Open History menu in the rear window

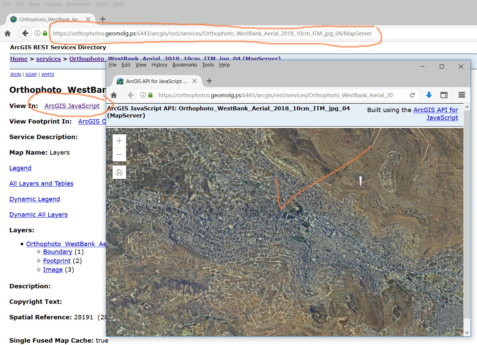click(53, 4)
